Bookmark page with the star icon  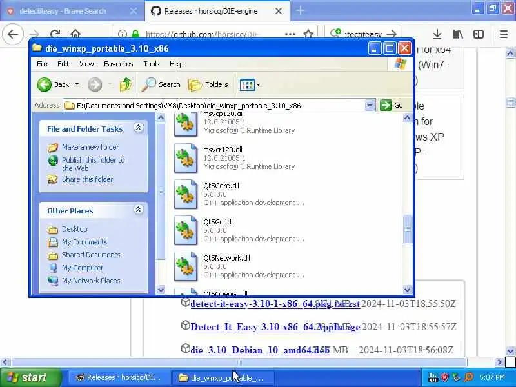[x=308, y=34]
